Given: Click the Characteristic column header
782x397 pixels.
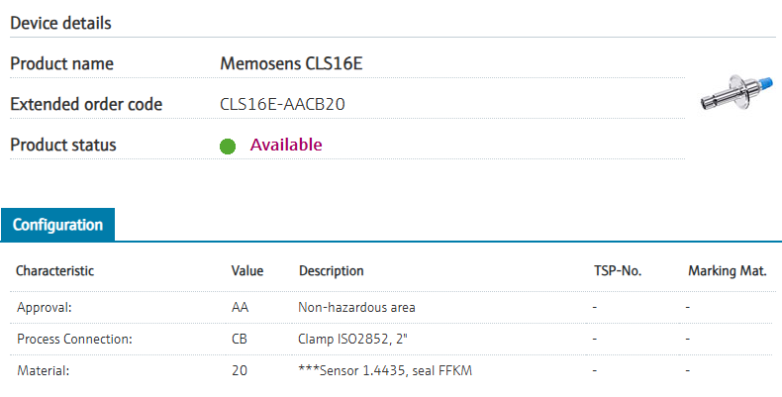Looking at the screenshot, I should point(54,270).
